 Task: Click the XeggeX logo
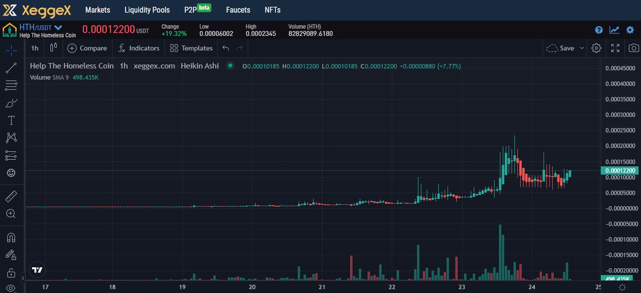coord(37,10)
